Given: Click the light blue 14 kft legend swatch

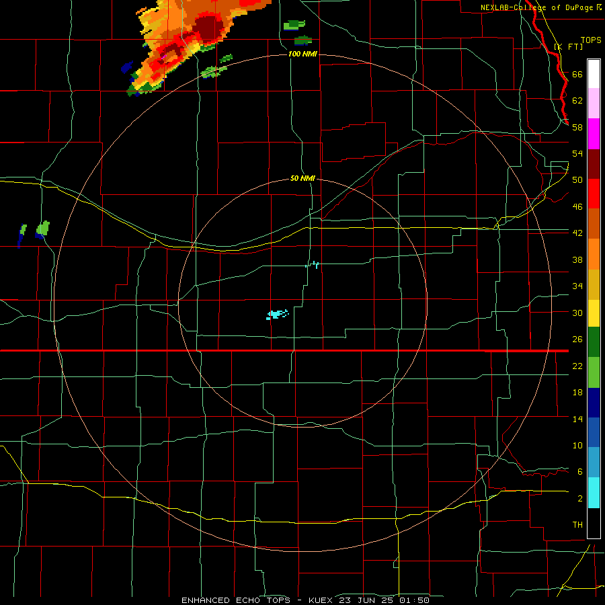Looking at the screenshot, I should (594, 462).
